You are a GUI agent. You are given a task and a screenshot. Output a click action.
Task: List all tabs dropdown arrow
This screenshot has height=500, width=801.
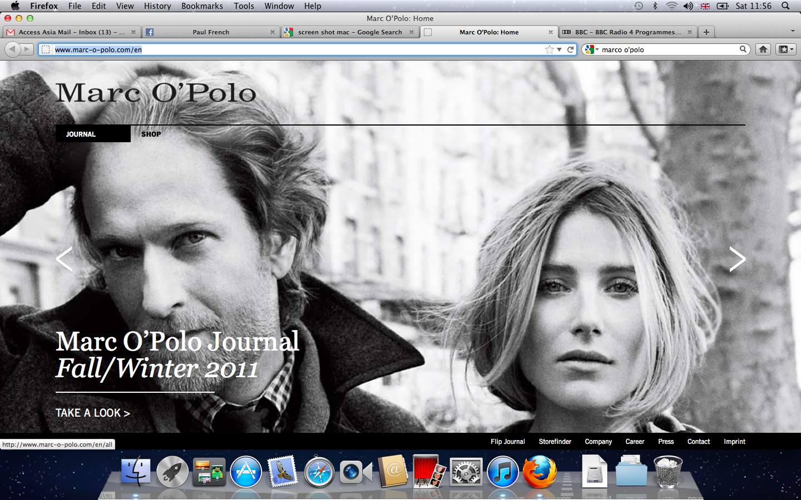(x=793, y=31)
